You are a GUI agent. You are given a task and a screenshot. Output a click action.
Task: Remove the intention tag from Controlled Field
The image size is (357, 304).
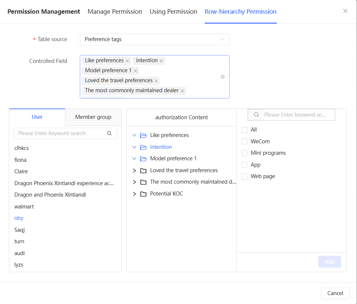click(x=161, y=61)
